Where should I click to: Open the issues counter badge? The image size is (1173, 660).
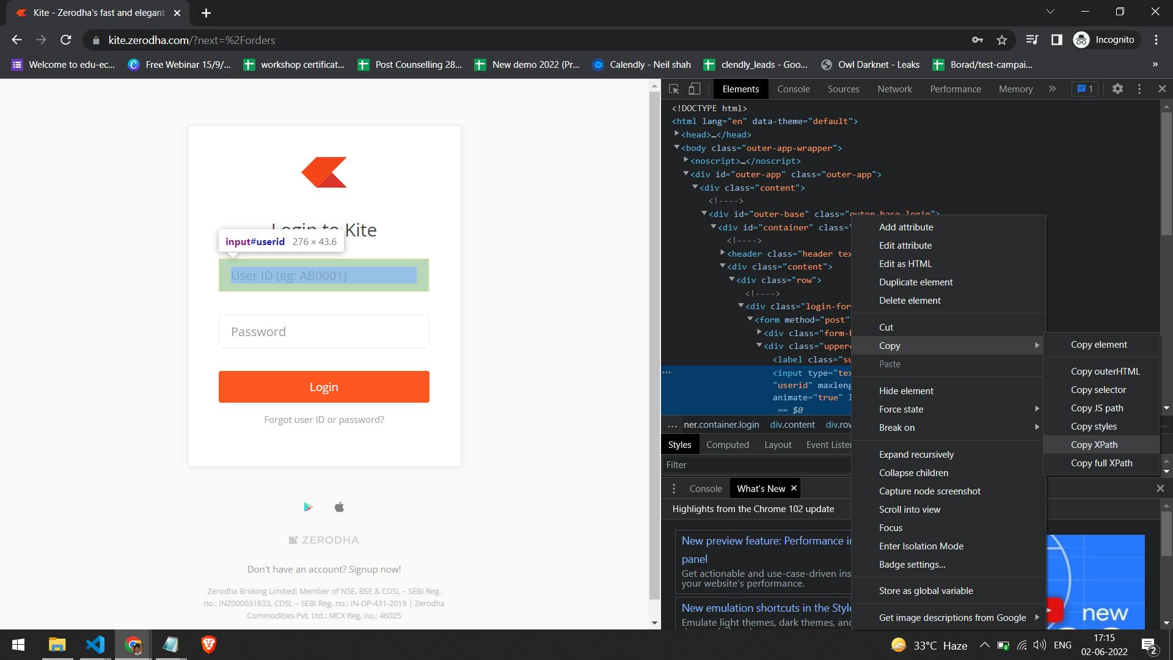pyautogui.click(x=1085, y=89)
